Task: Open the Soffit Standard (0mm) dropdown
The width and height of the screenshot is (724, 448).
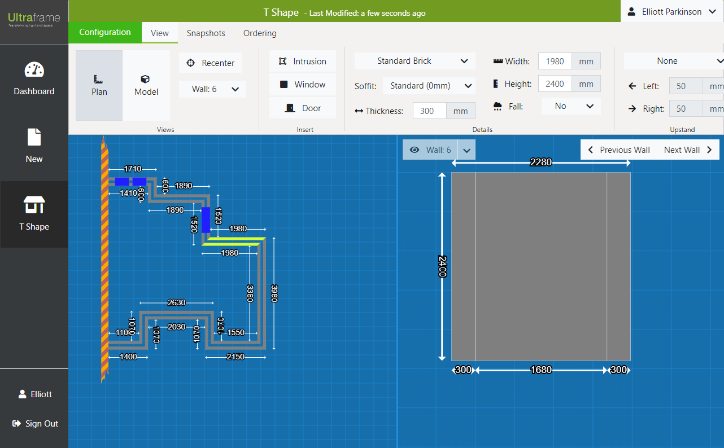Action: pos(429,86)
